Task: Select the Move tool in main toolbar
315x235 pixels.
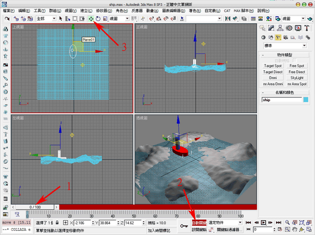Action: coord(91,19)
